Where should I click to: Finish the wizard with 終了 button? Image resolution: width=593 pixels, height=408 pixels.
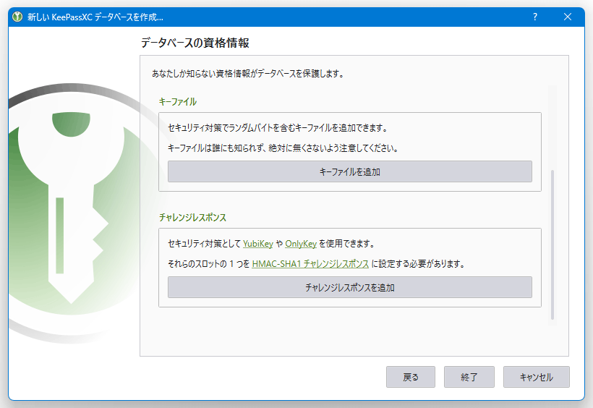pos(469,377)
